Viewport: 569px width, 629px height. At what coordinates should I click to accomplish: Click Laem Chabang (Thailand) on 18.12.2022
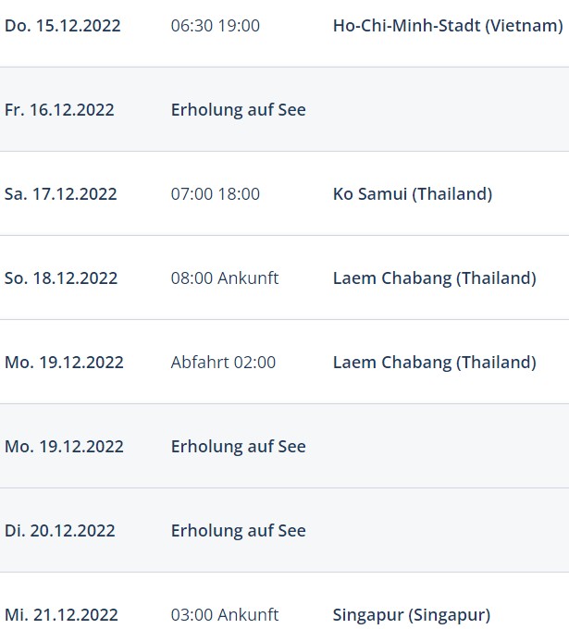click(435, 278)
